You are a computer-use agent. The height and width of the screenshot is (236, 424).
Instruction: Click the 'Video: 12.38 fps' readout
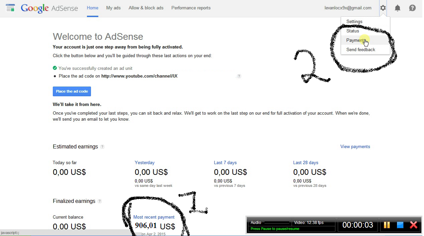(309, 223)
